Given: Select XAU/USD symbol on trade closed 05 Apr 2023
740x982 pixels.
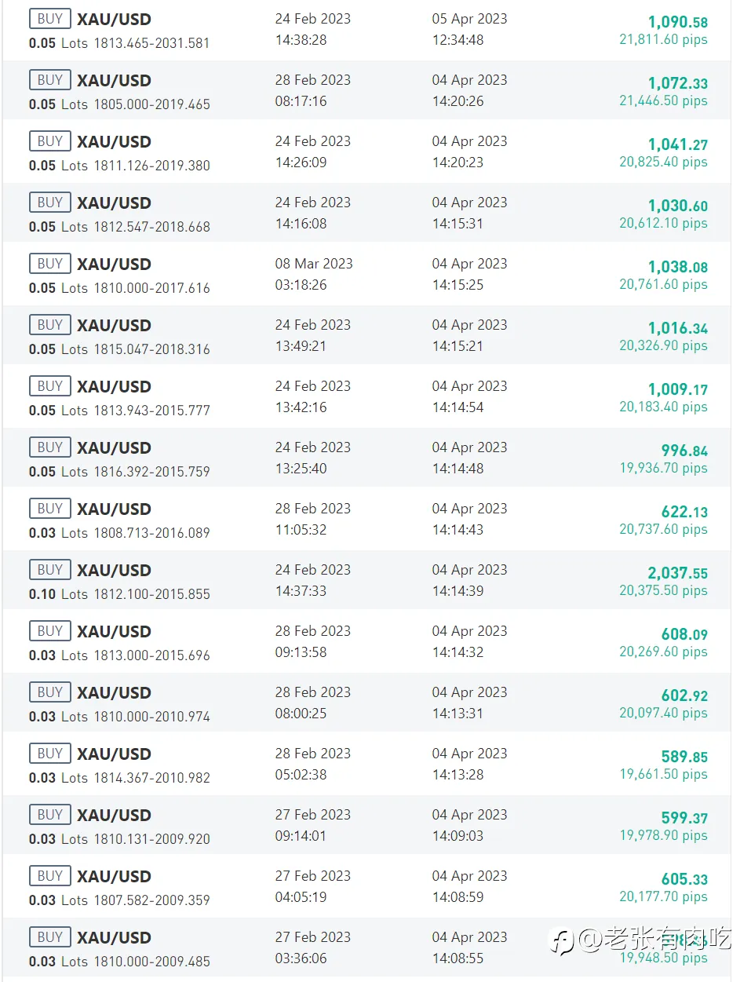Looking at the screenshot, I should (x=114, y=19).
